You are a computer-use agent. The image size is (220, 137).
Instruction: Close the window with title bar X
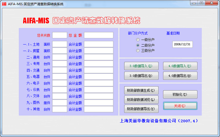[x=212, y=3]
